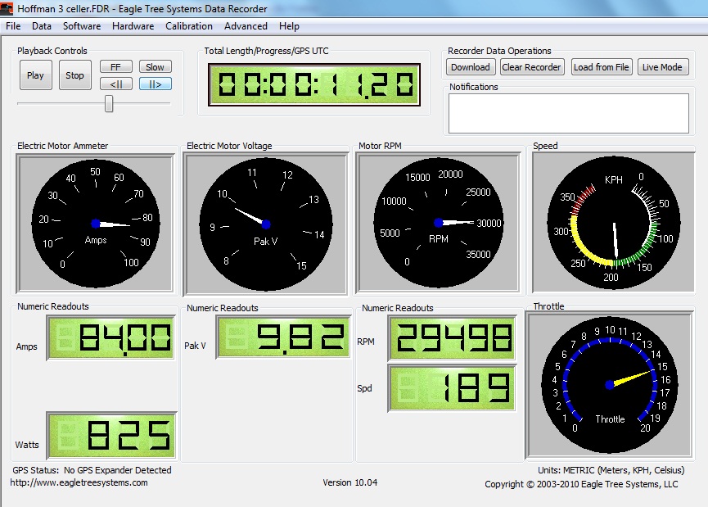Click the FF fast-forward button

point(115,67)
